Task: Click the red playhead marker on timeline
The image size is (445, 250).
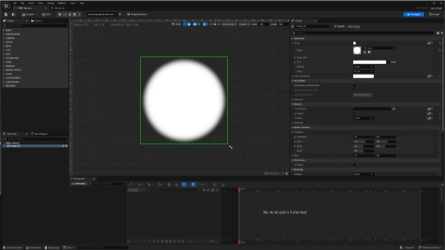Action: point(239,190)
